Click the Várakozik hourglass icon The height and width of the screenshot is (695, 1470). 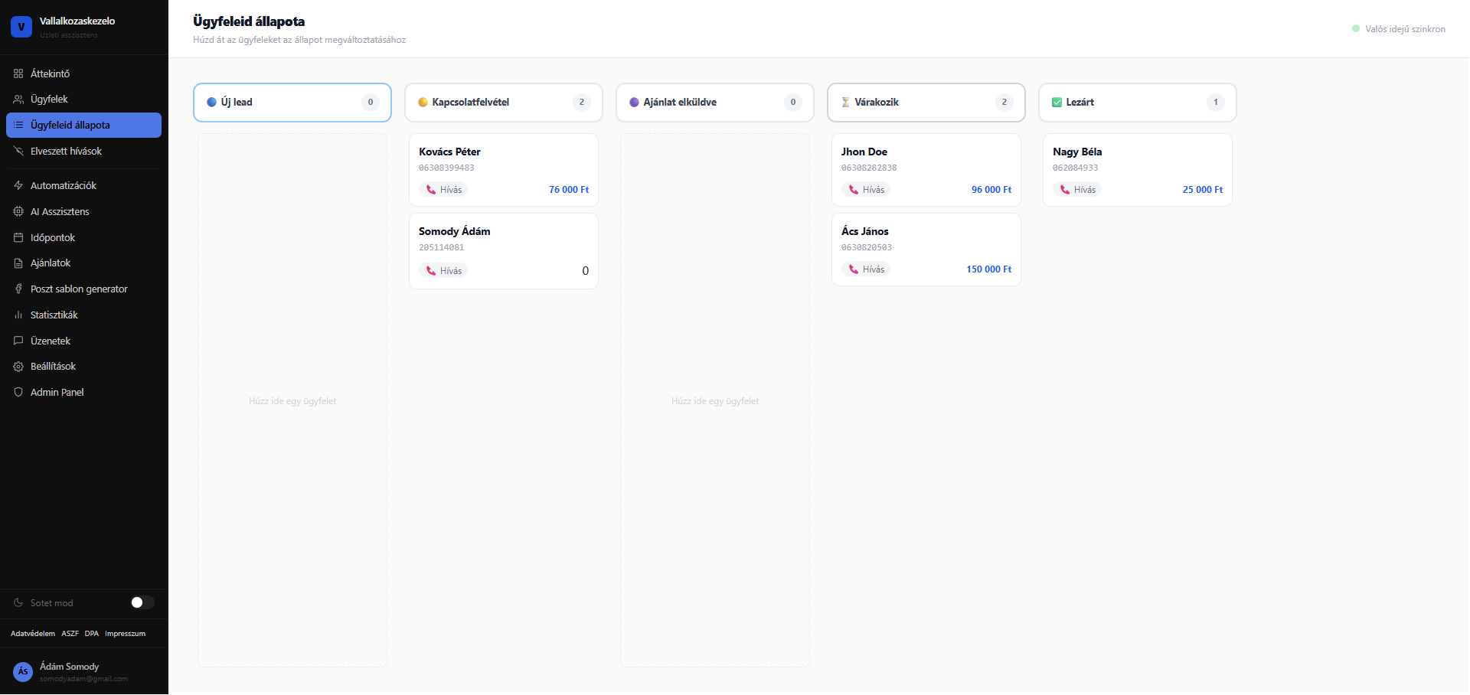(x=845, y=102)
